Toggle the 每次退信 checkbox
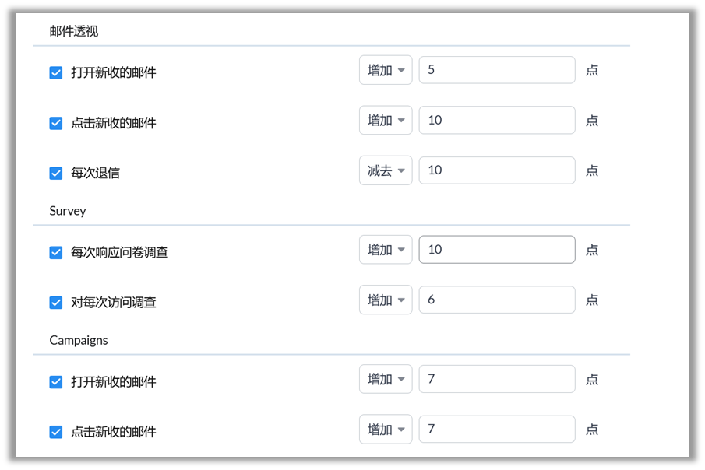Viewport: 705px width, 470px height. pyautogui.click(x=56, y=173)
